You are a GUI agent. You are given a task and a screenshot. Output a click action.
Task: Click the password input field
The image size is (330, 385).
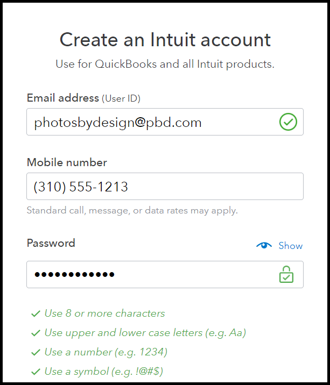(165, 275)
